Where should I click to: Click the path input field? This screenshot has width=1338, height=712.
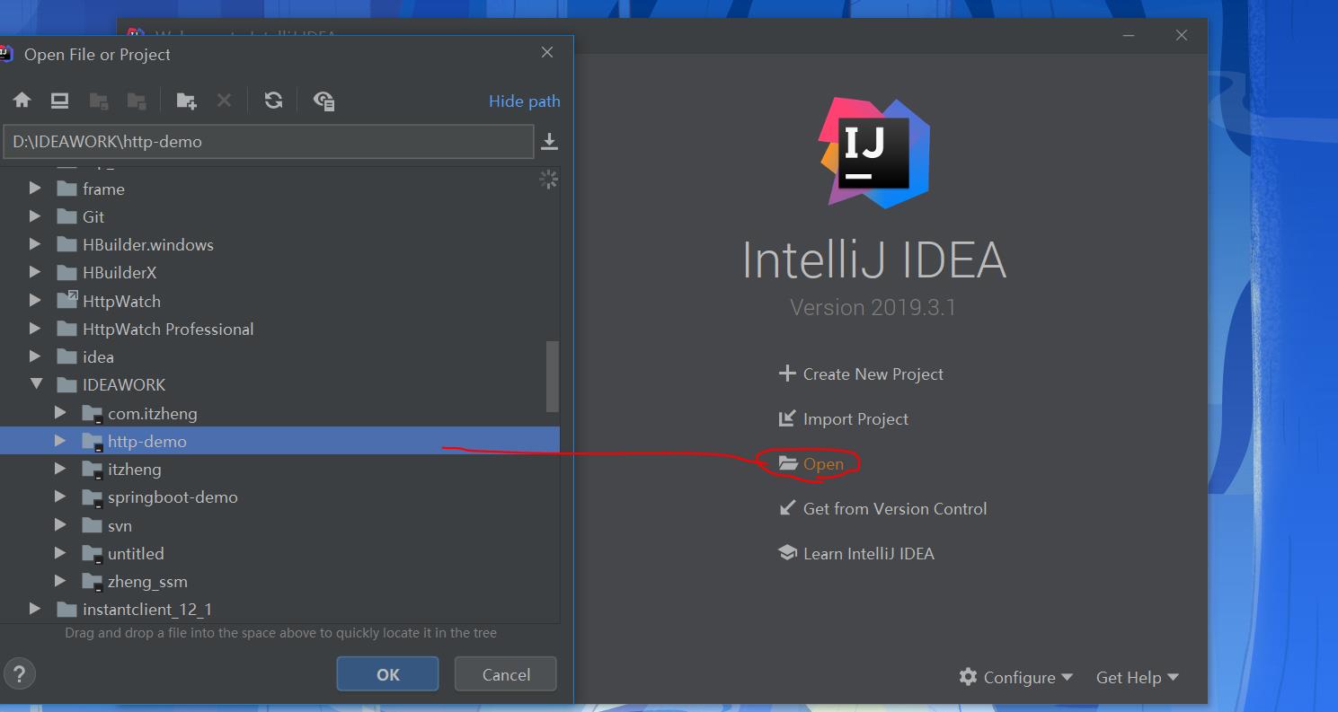pyautogui.click(x=269, y=142)
